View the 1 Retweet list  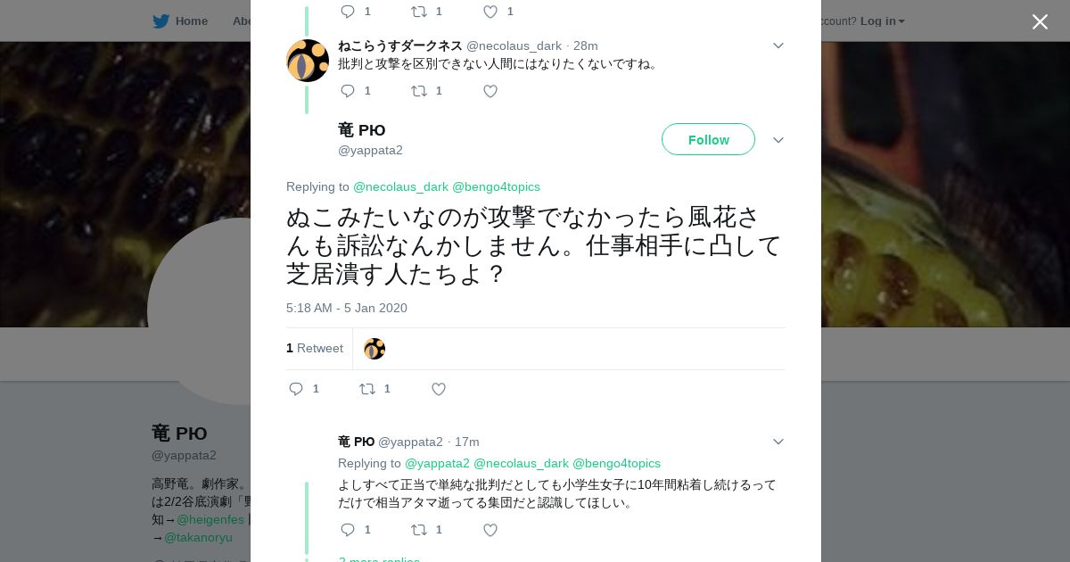[x=315, y=349]
